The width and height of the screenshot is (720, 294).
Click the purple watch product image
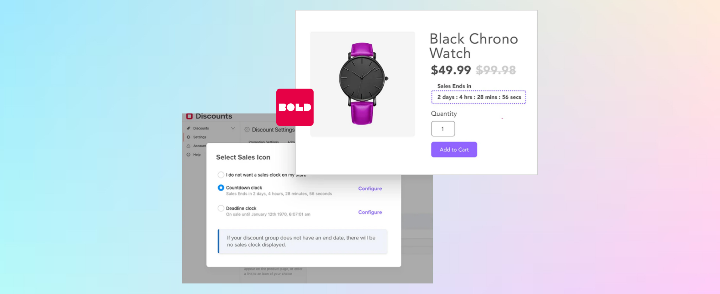click(x=362, y=84)
